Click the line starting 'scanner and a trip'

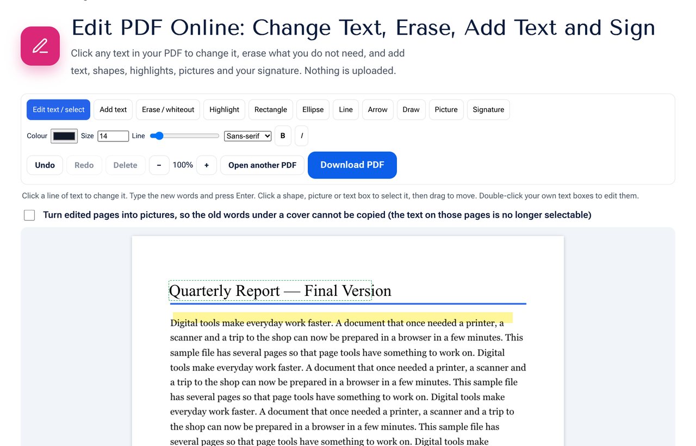pos(346,337)
